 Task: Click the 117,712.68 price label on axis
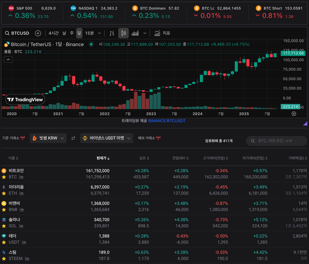(x=293, y=53)
